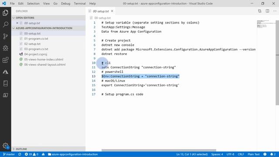Open the Edit menu

click(21, 3)
